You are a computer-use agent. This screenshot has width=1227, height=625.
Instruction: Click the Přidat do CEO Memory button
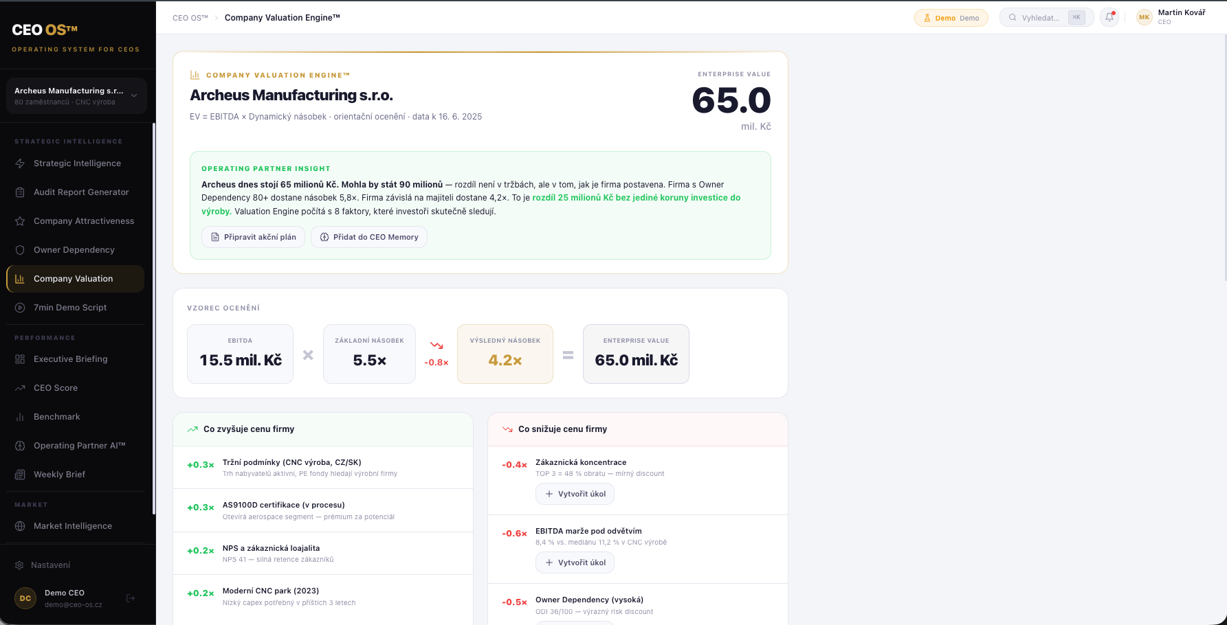[369, 237]
